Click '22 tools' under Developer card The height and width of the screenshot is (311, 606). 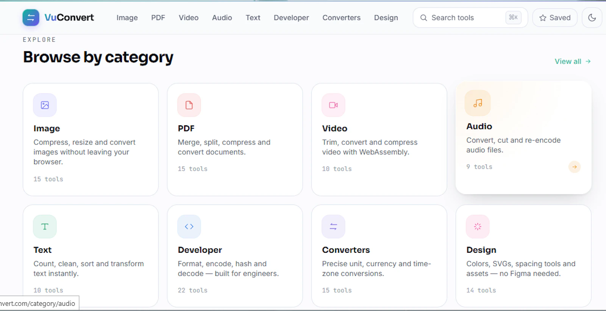tap(192, 290)
